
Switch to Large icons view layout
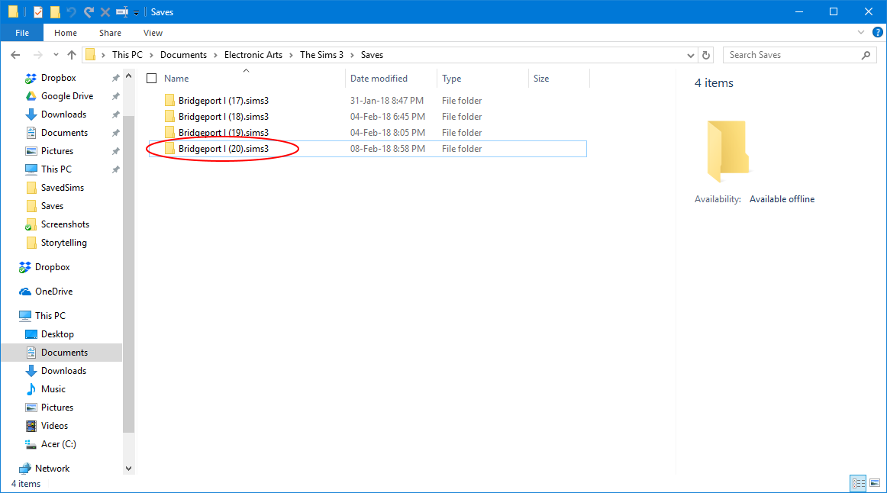click(x=875, y=483)
